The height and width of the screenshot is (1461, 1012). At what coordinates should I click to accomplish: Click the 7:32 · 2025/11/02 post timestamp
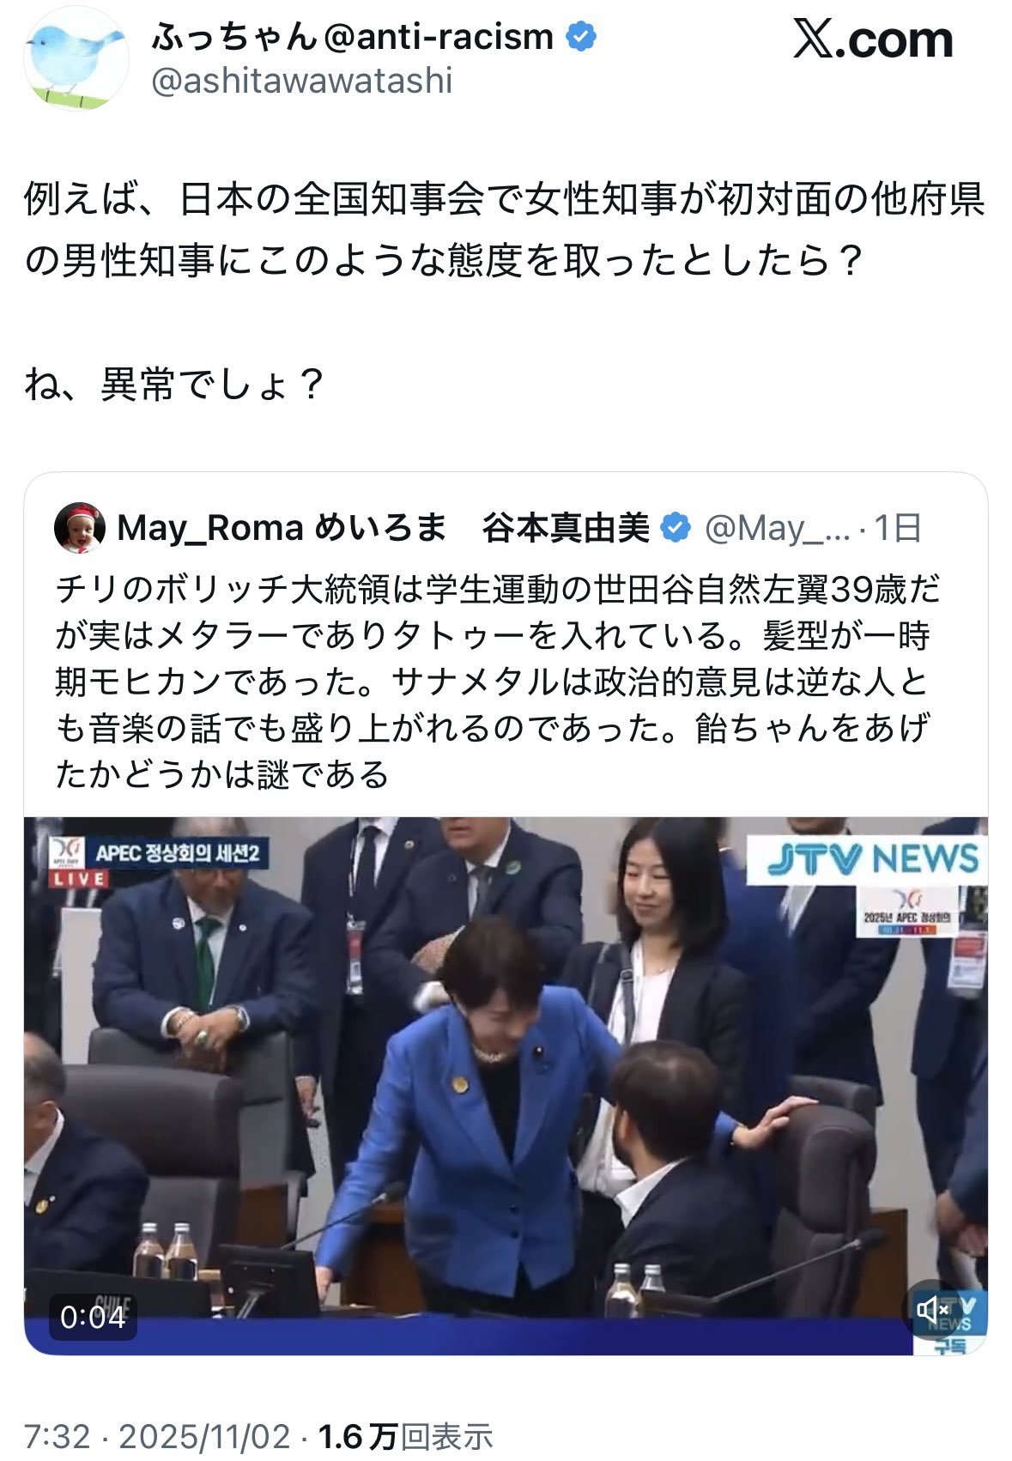(x=158, y=1437)
